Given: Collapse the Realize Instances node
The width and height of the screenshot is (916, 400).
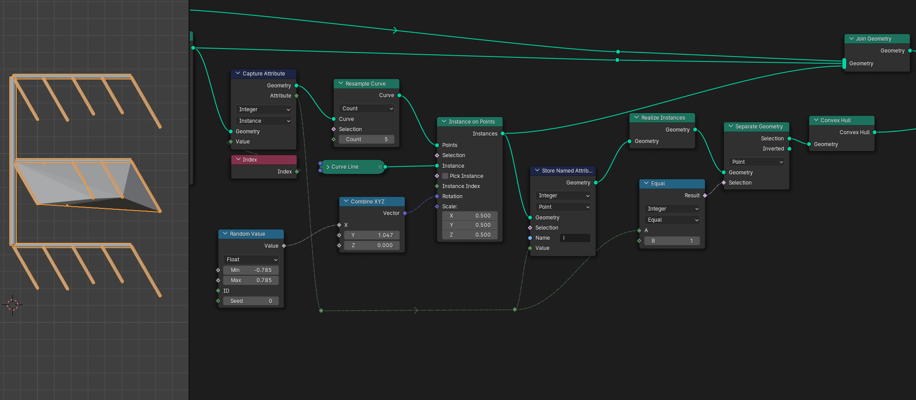Looking at the screenshot, I should pos(637,117).
